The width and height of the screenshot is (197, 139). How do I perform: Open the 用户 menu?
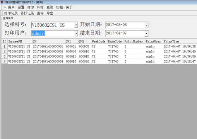(11, 7)
